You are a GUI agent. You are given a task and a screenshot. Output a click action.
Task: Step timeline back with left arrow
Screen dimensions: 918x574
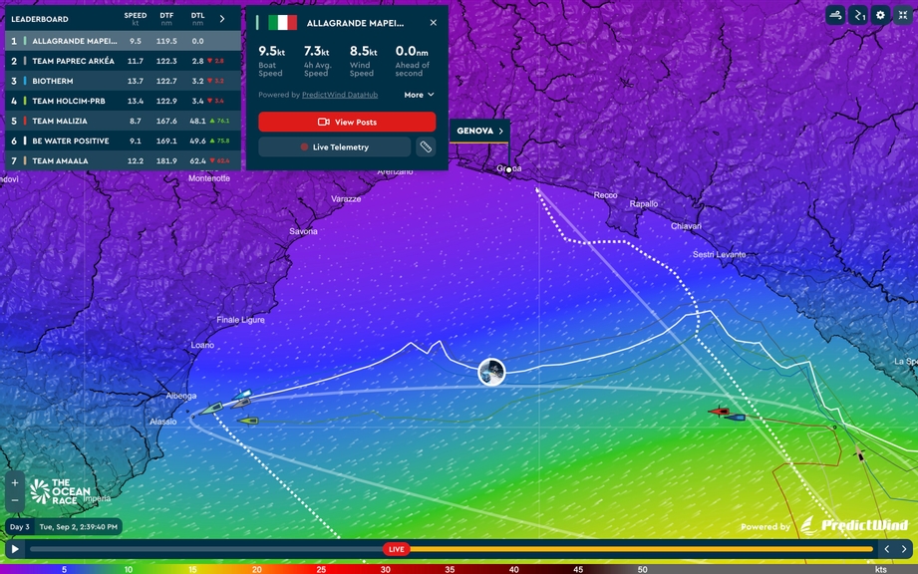[x=887, y=549]
